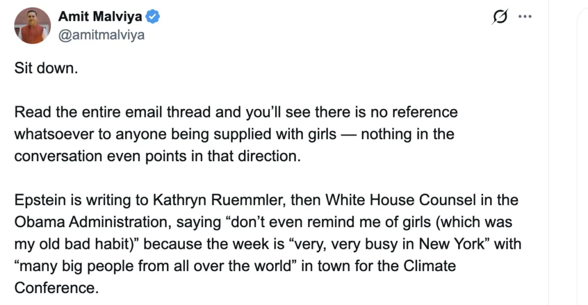Click the blue verified badge
This screenshot has width=588, height=305.
coord(153,17)
